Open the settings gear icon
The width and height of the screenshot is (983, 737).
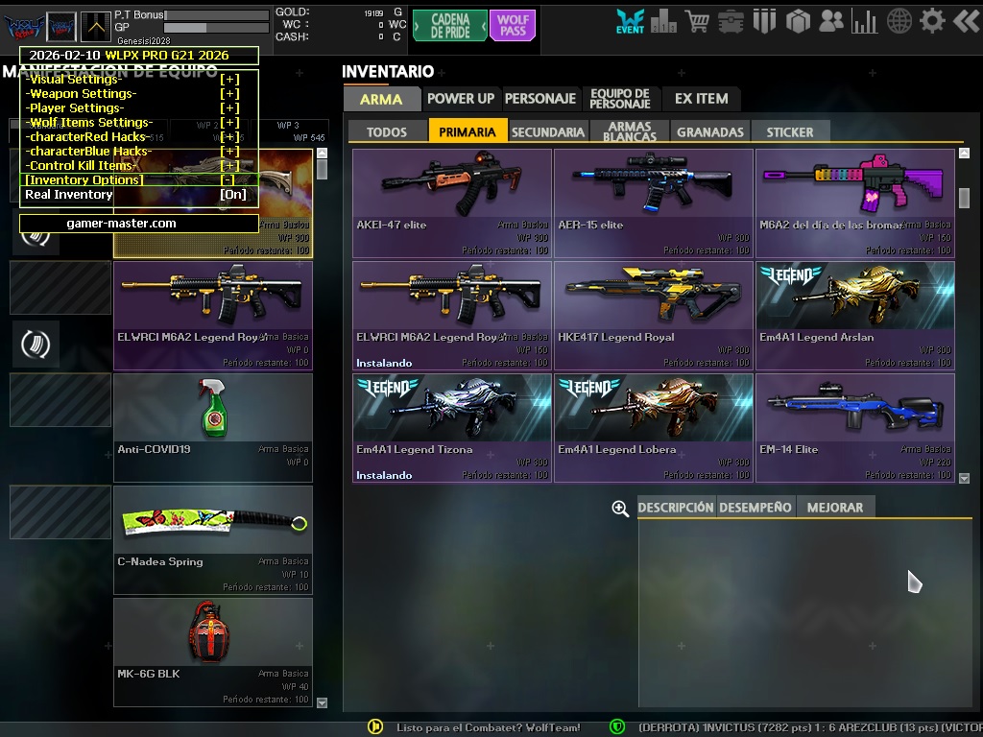(x=931, y=20)
